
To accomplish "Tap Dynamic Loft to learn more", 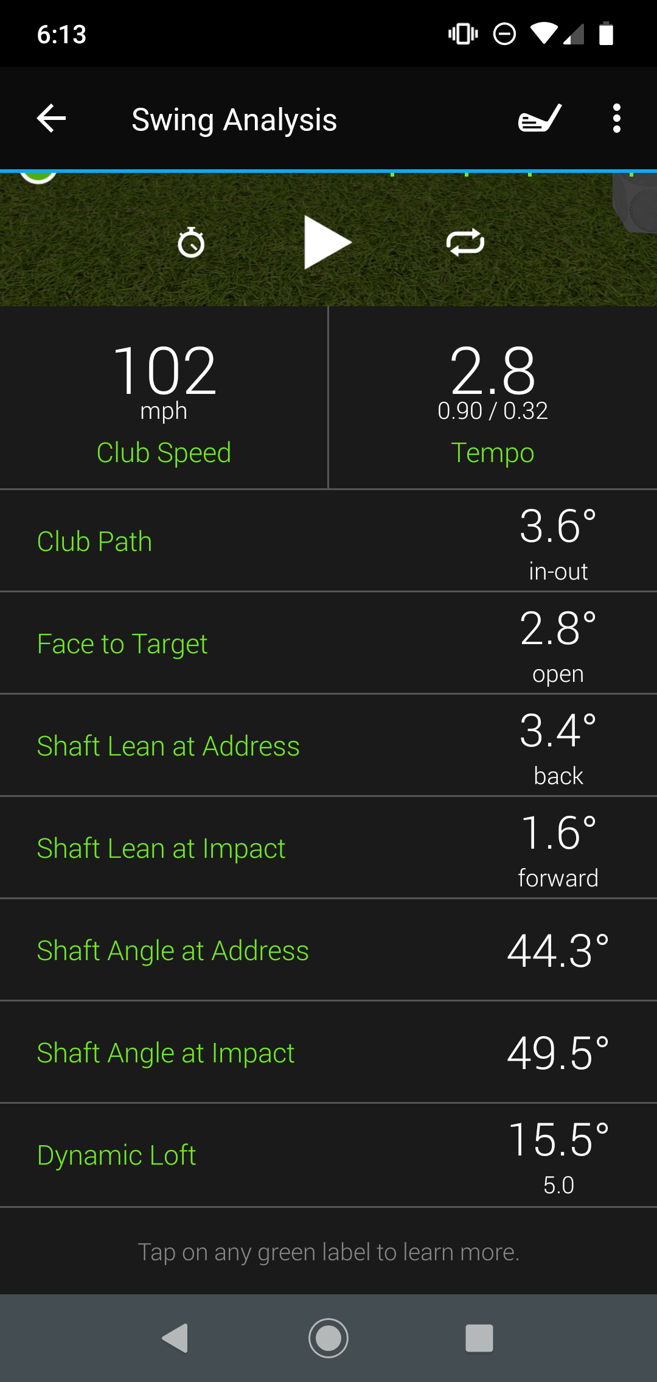I will 116,1154.
